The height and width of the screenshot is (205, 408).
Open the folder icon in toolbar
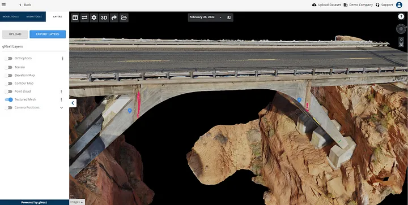pos(124,18)
